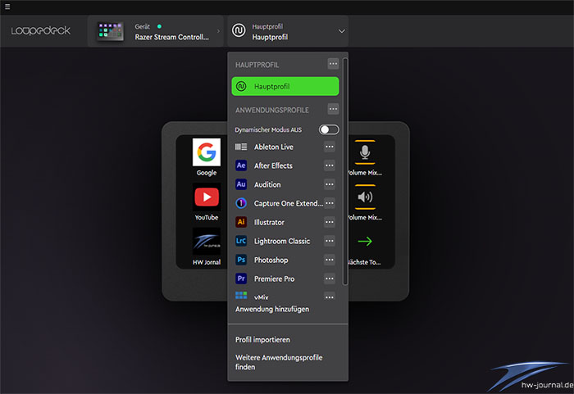Click the Capture One icon

[x=241, y=203]
